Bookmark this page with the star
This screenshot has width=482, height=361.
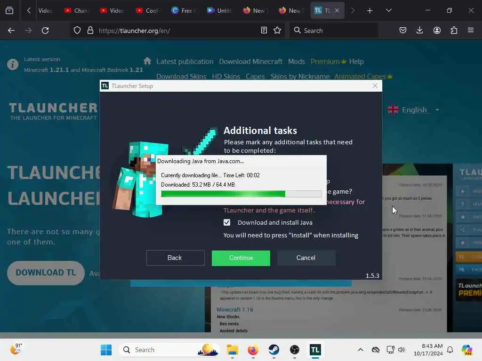277,30
